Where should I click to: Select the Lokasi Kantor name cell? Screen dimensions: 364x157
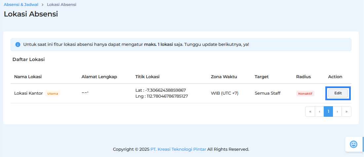28,93
